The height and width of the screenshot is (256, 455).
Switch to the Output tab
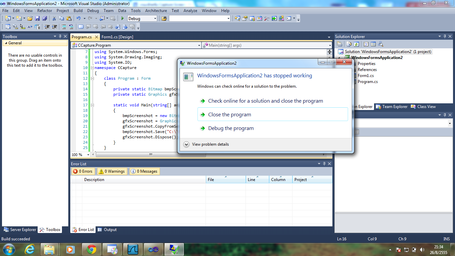pyautogui.click(x=107, y=230)
